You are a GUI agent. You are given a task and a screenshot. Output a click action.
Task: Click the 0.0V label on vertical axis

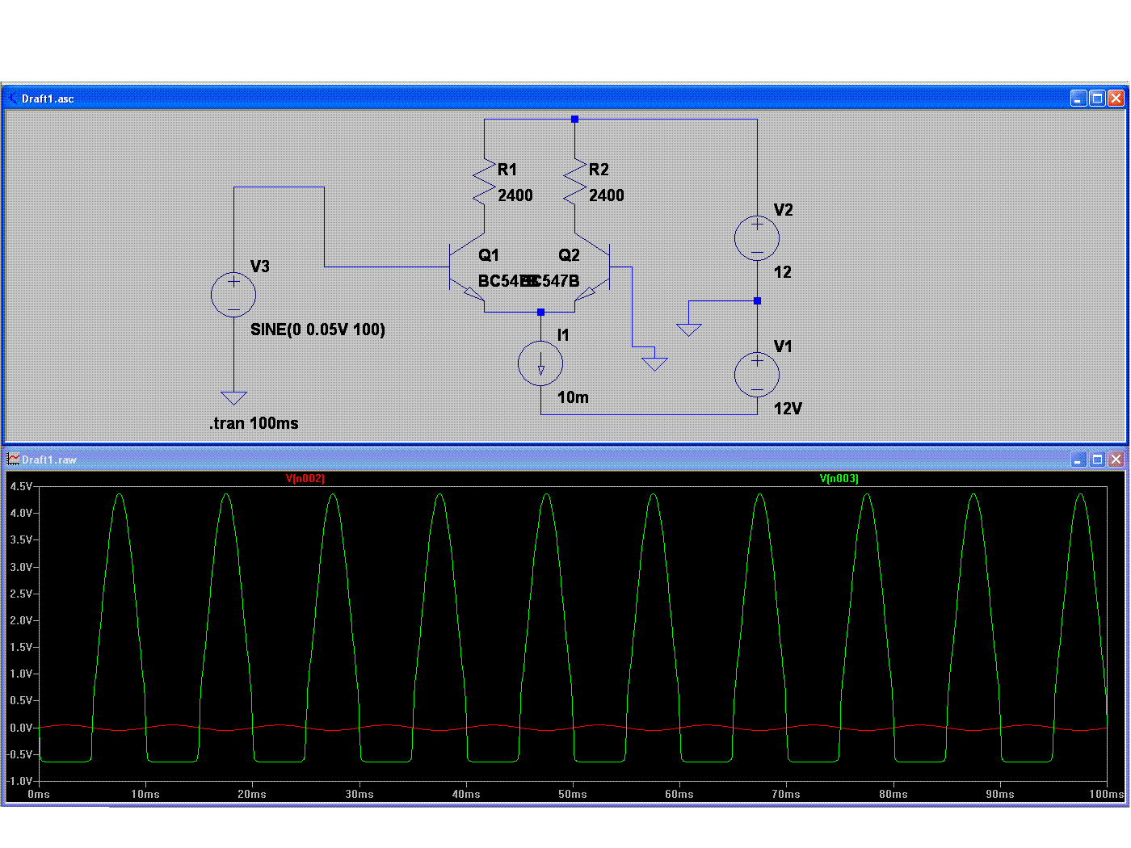pyautogui.click(x=21, y=728)
